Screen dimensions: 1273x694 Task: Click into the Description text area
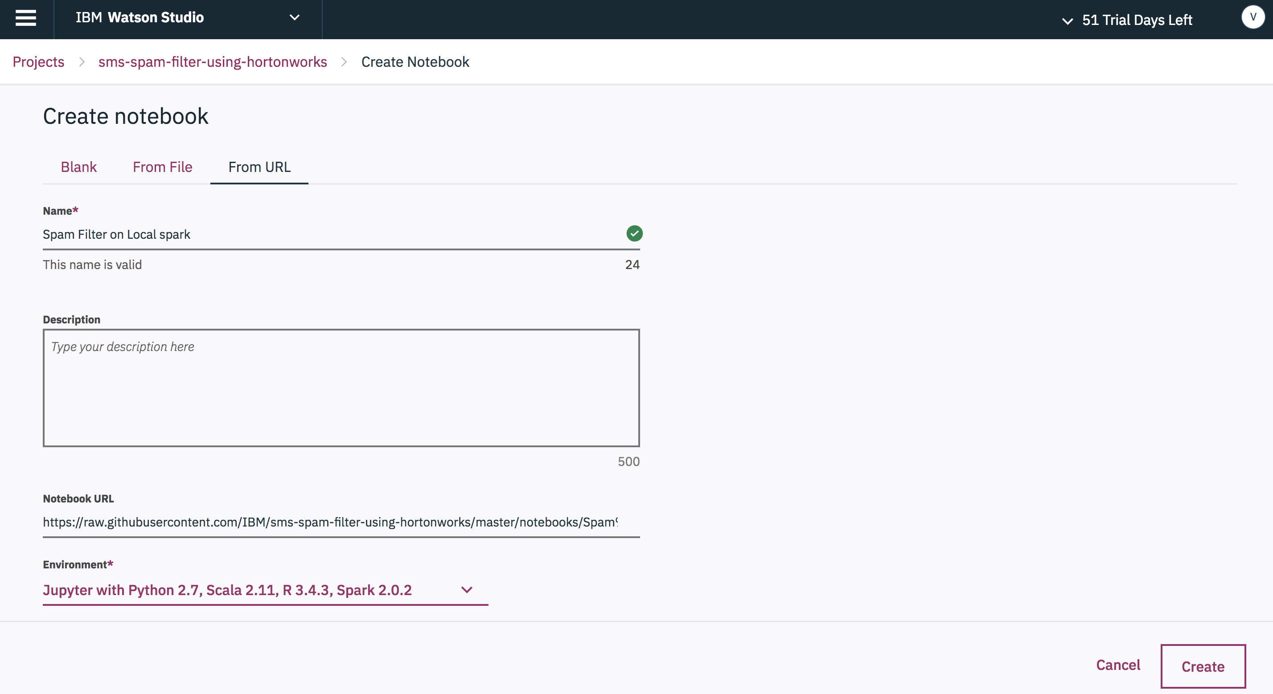[341, 388]
